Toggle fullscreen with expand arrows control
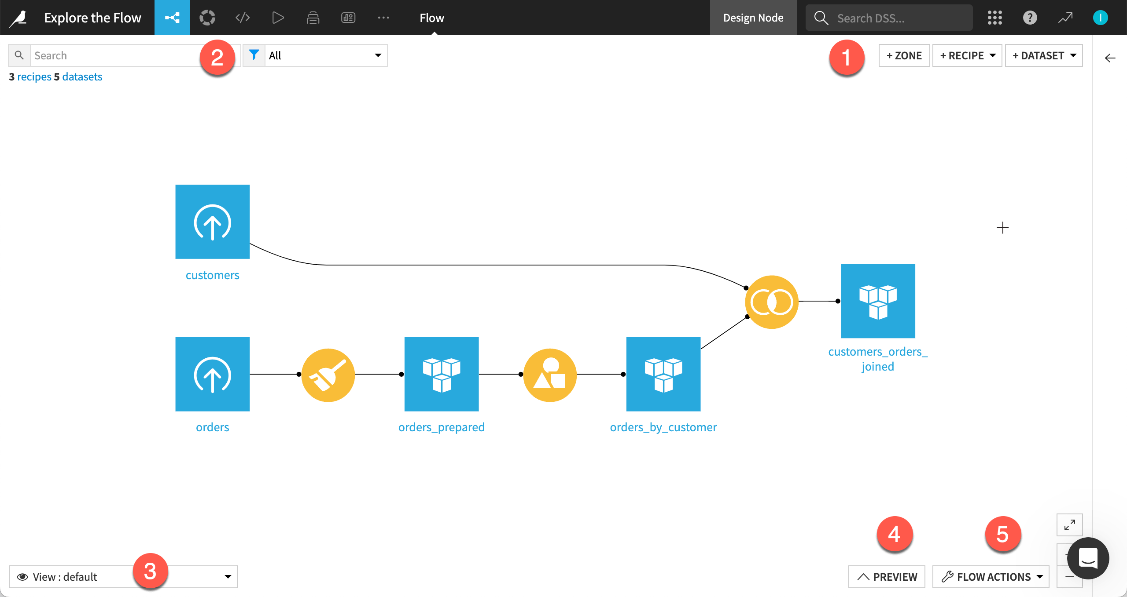This screenshot has width=1127, height=597. (1069, 524)
